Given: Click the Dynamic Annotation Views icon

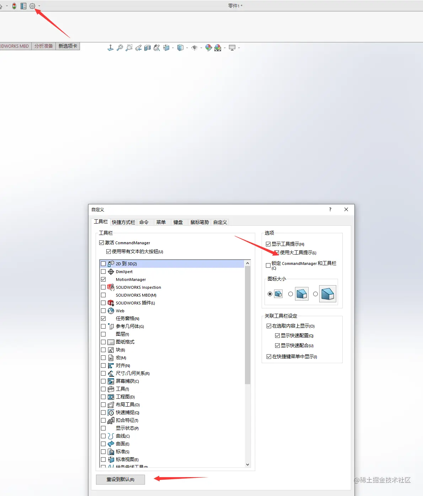Looking at the screenshot, I should click(157, 48).
